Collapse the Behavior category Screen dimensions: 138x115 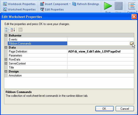(6, 35)
